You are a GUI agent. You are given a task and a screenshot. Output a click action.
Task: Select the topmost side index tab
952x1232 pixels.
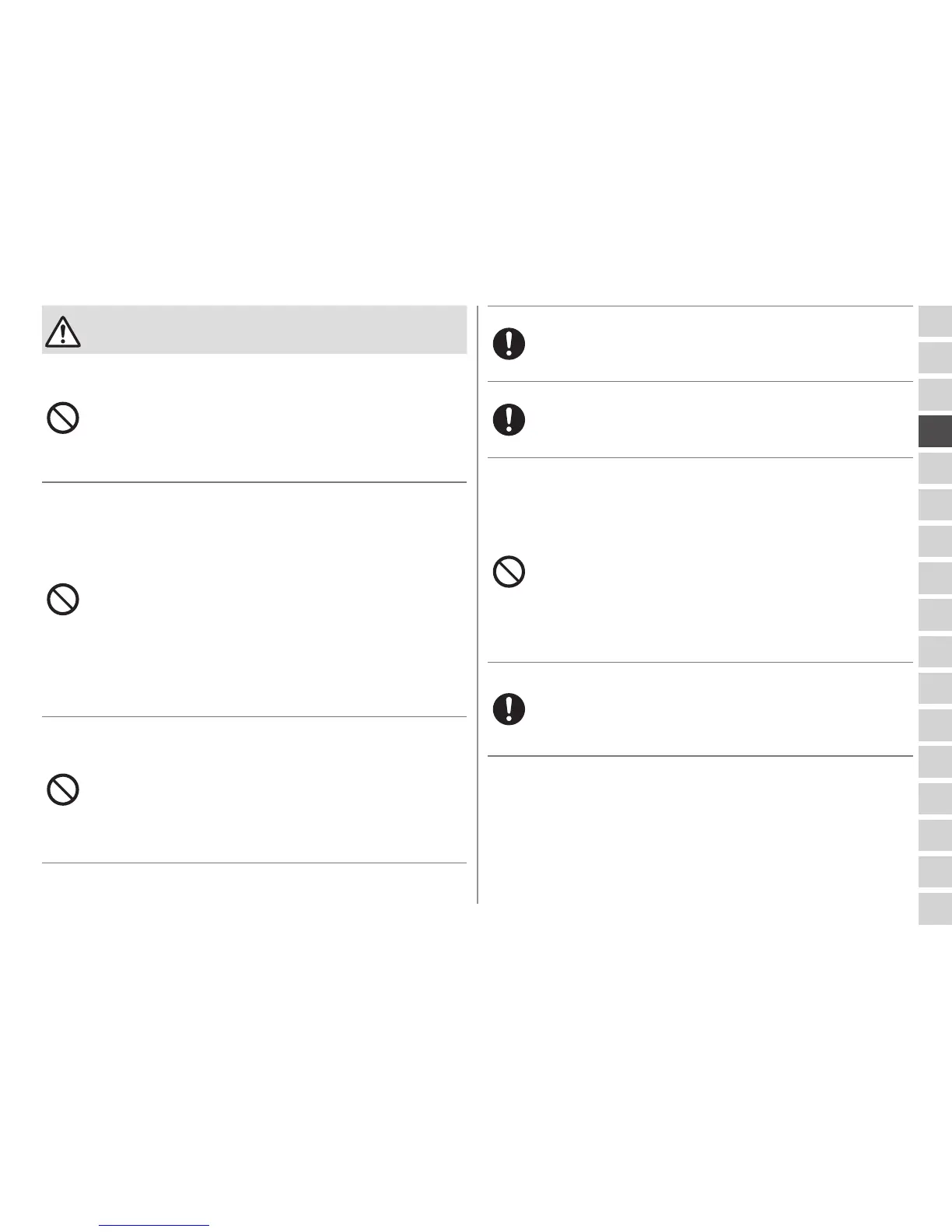[x=935, y=321]
